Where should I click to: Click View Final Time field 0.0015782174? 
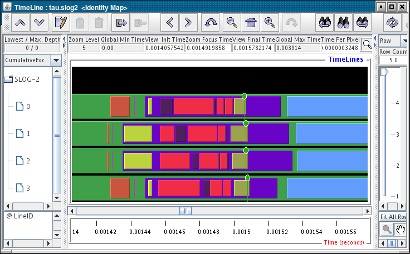(x=253, y=48)
